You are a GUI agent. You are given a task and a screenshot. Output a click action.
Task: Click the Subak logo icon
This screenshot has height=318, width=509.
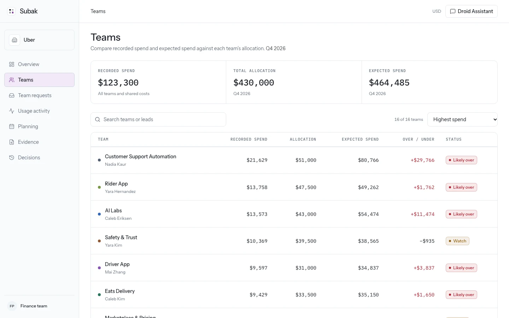[x=11, y=11]
